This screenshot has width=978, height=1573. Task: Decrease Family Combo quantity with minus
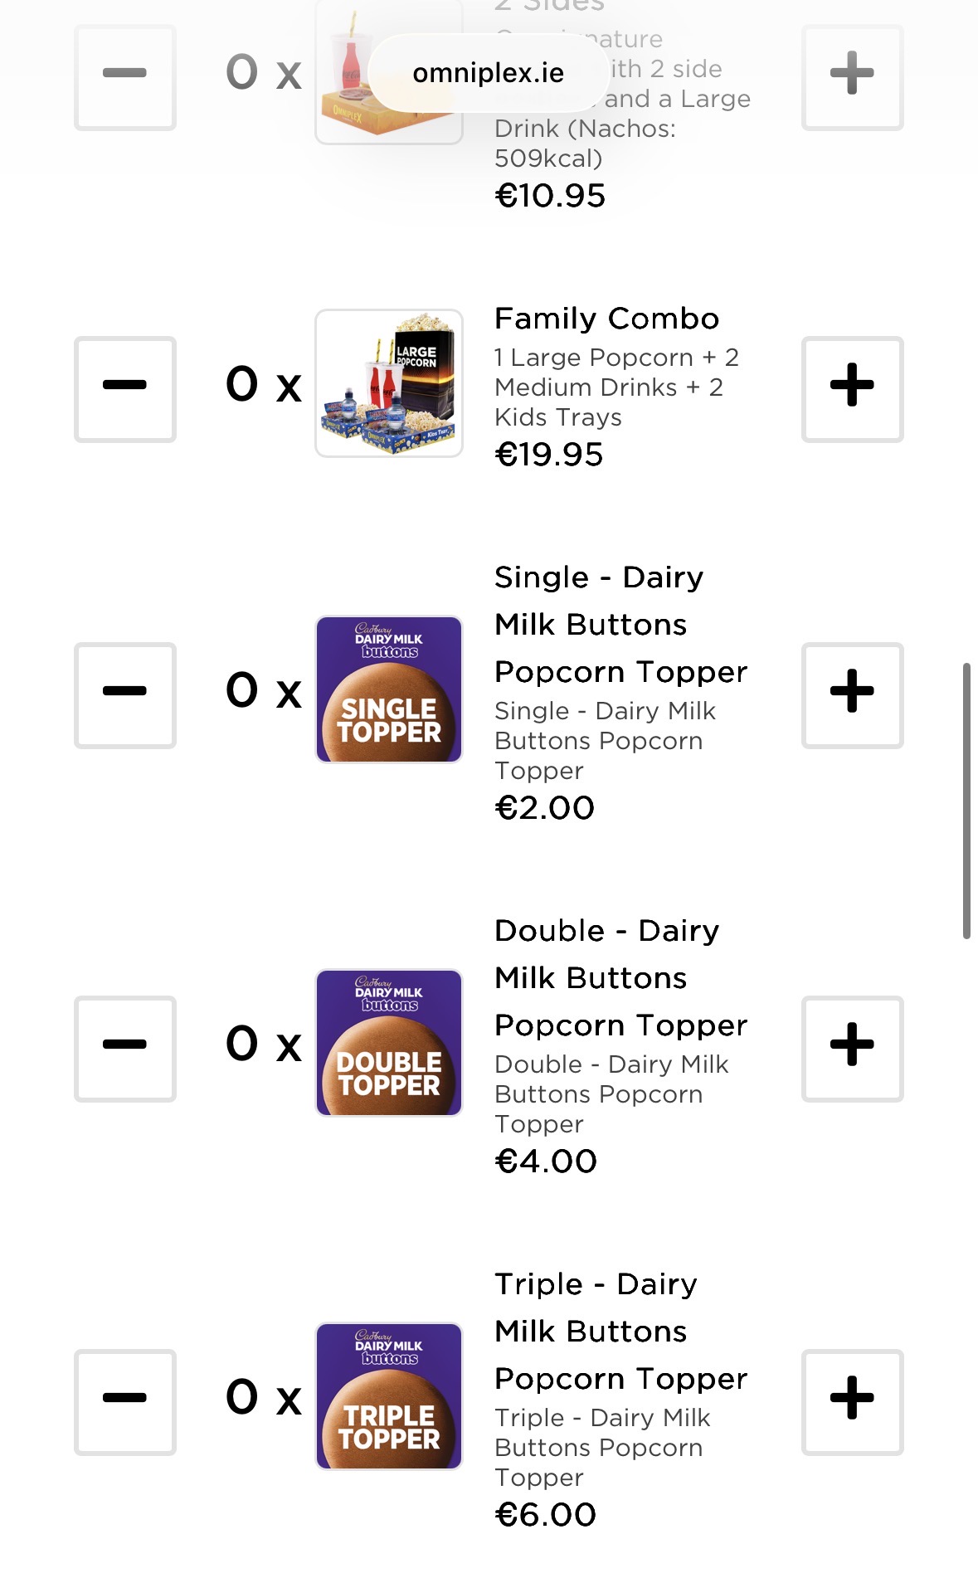point(125,388)
